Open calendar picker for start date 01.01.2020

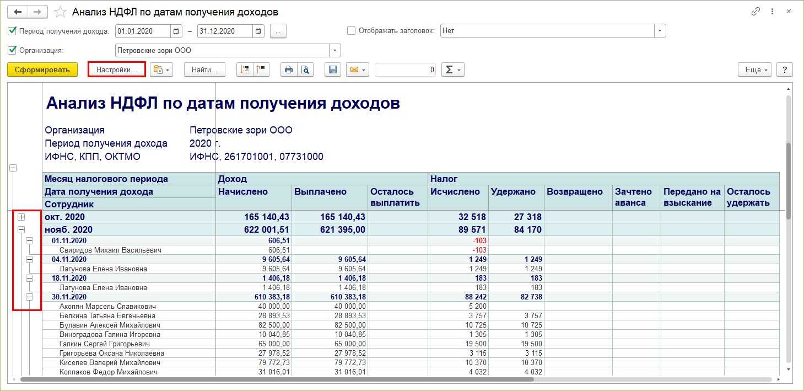[x=176, y=31]
